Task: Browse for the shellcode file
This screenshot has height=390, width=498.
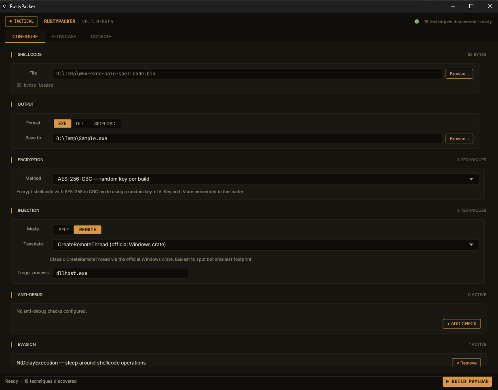Action: pos(459,74)
